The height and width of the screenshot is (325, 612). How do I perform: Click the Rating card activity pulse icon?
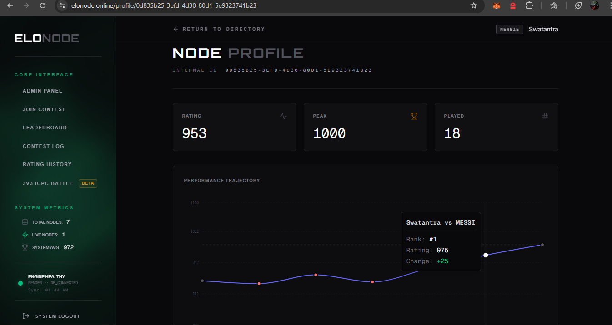[283, 116]
